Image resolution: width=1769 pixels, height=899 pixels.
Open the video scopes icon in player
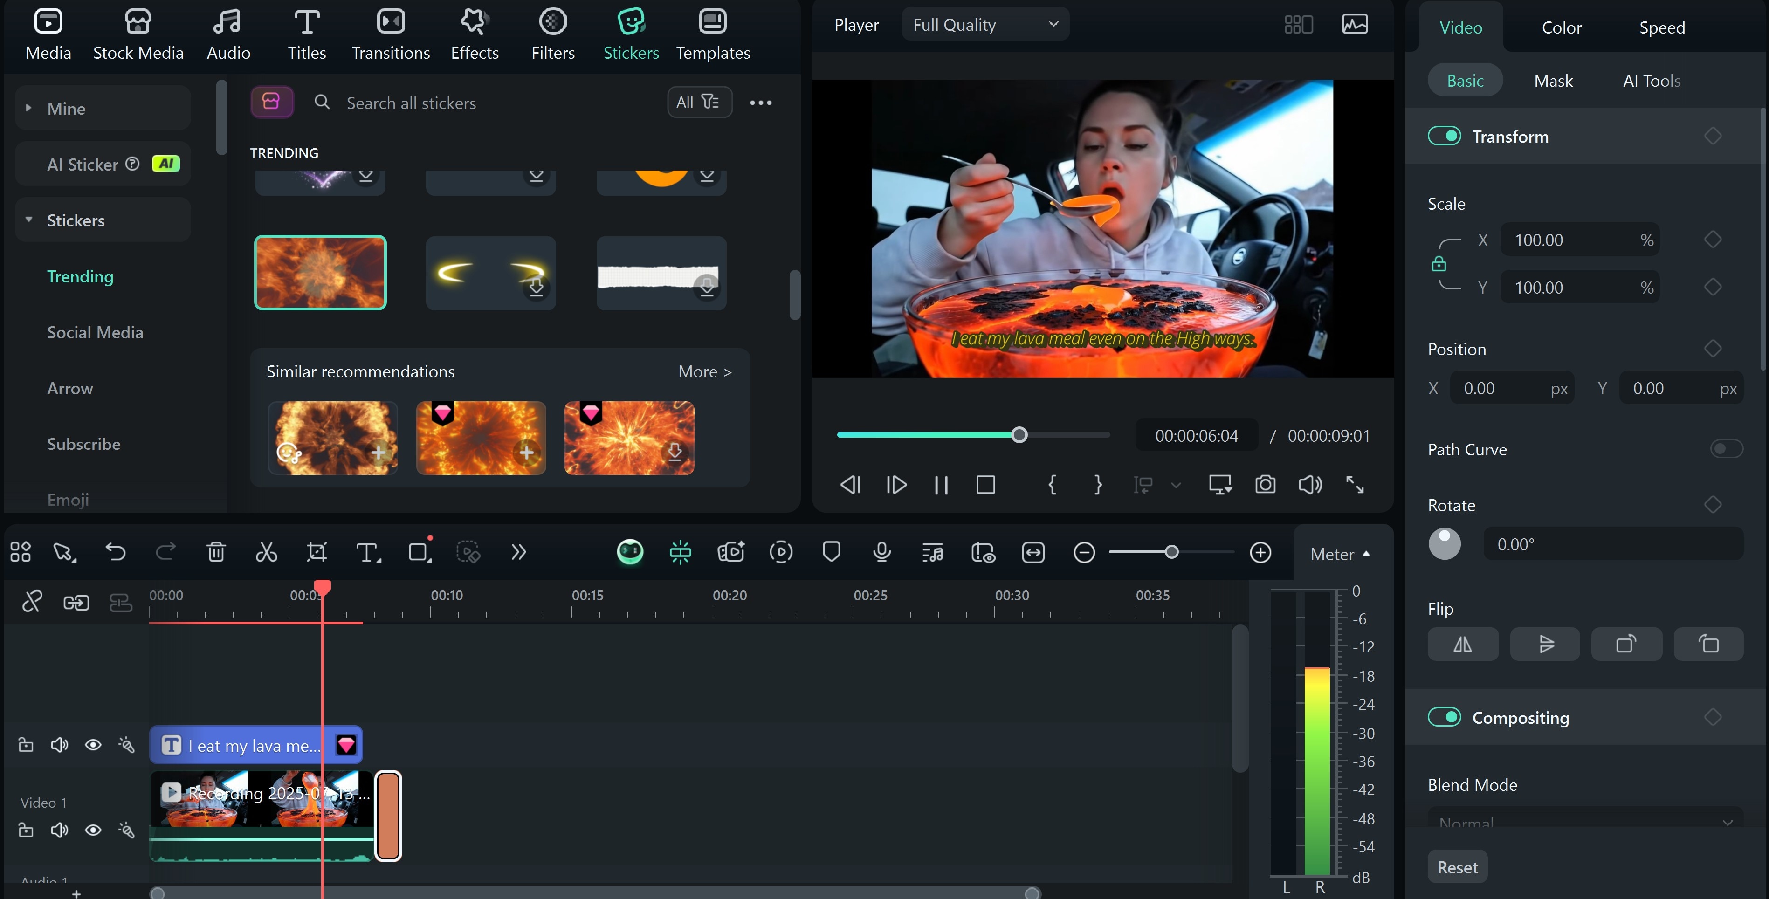[x=1355, y=25]
